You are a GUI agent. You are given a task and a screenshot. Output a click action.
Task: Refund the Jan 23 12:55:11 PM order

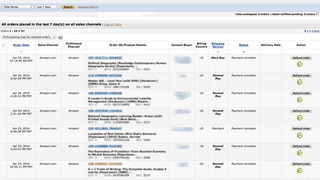pos(301,164)
